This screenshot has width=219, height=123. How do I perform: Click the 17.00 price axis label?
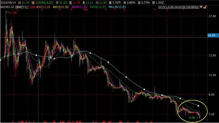pos(212,16)
